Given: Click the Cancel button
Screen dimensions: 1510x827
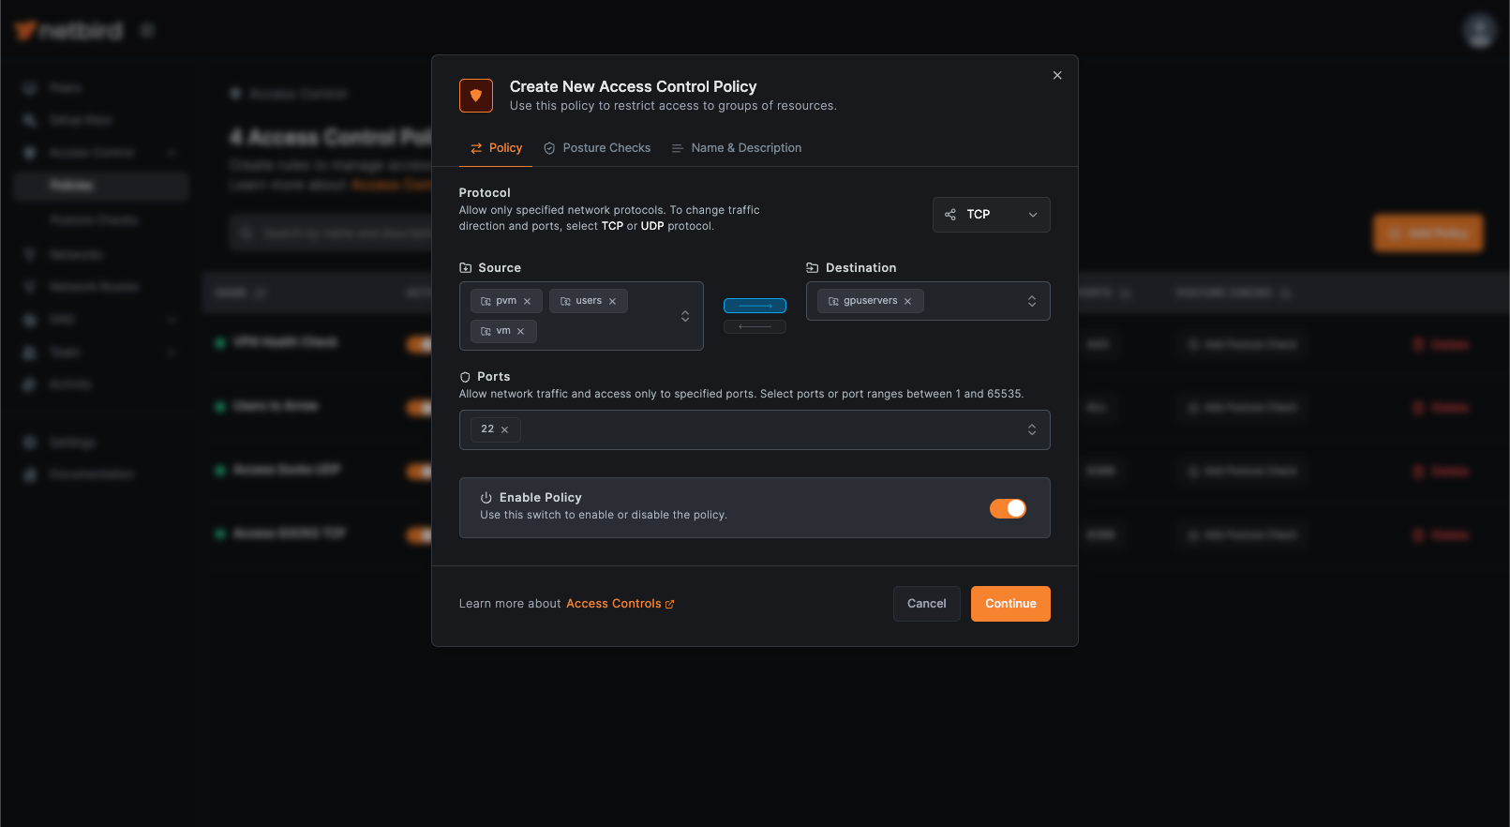Looking at the screenshot, I should coord(926,604).
